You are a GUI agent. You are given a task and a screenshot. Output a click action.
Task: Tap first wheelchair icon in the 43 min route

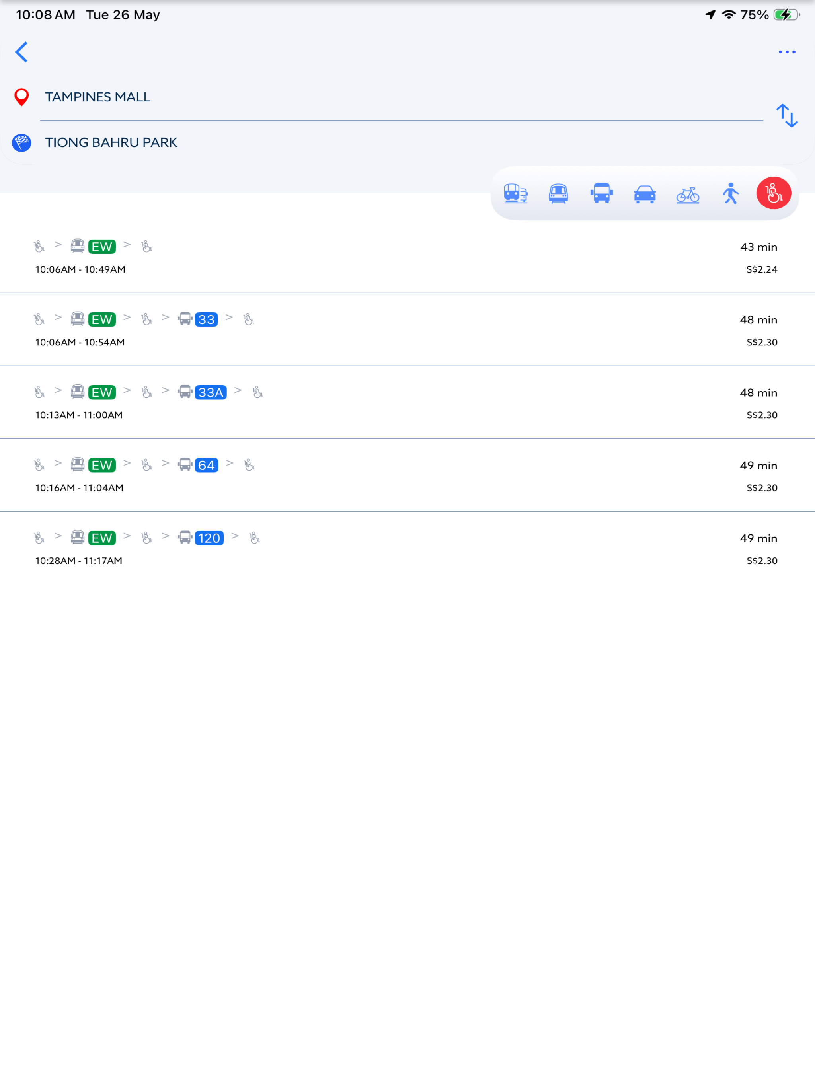click(x=39, y=246)
